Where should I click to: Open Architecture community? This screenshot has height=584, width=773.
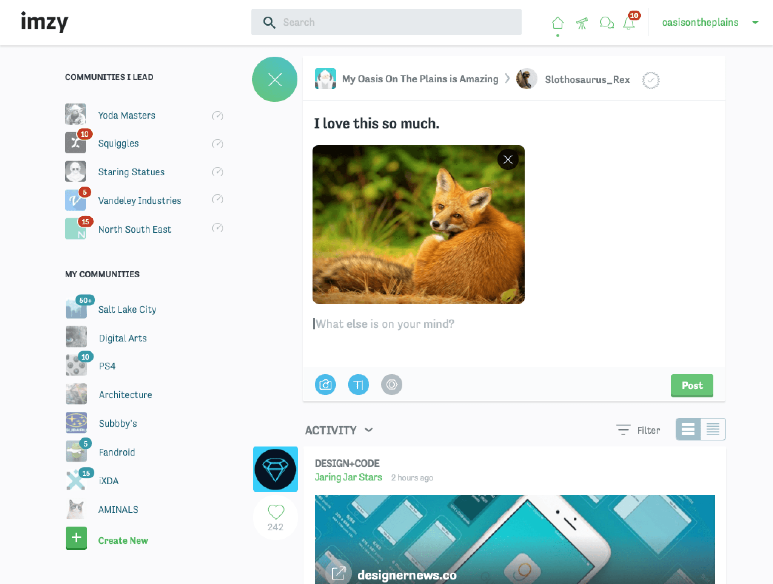(125, 395)
